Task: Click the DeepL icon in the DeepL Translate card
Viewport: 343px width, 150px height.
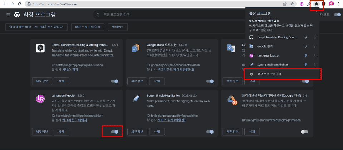Action: (40, 48)
